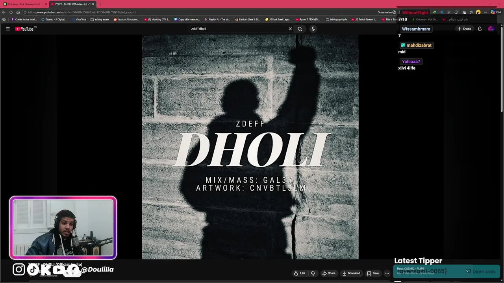Viewport: 504px width, 283px height.
Task: Reload the current page
Action: click(x=11, y=12)
